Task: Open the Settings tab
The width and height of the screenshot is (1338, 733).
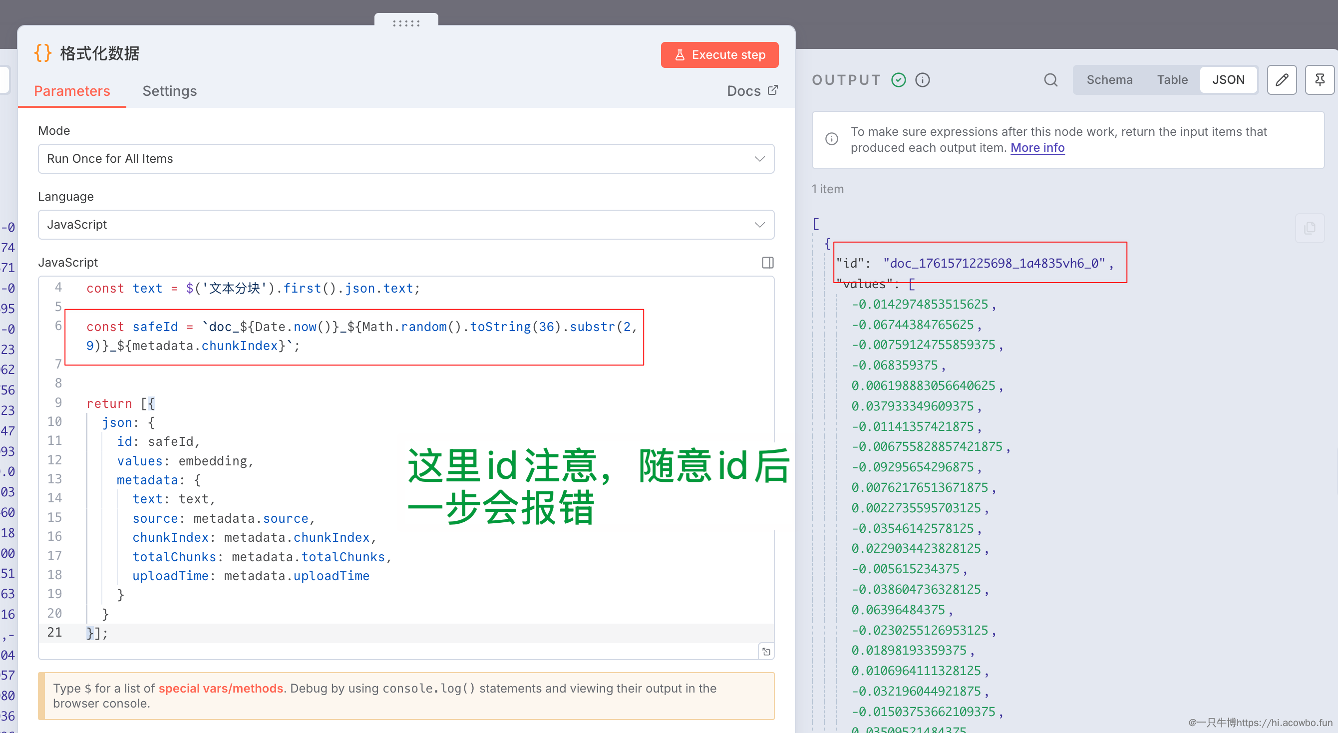Action: [169, 91]
